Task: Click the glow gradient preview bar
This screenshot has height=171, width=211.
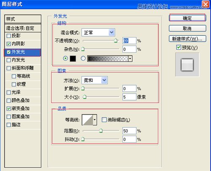Action: click(x=108, y=59)
